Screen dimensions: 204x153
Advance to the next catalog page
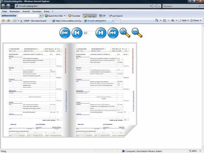(x=101, y=33)
